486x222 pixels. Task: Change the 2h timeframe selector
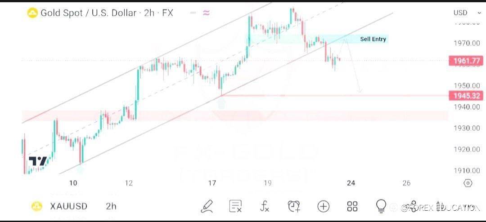click(x=111, y=206)
